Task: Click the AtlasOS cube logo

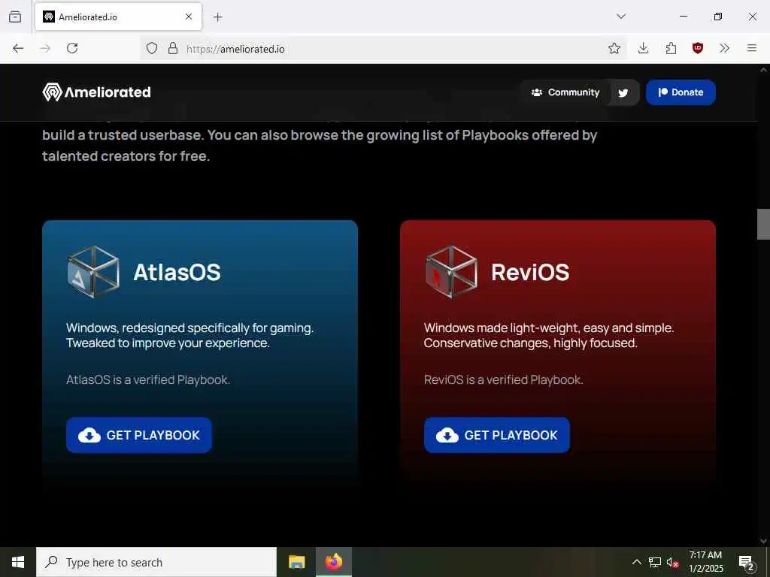Action: click(x=93, y=272)
